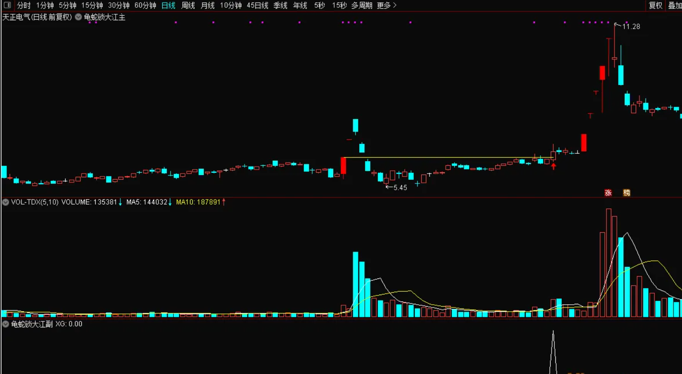Click the yellow horizontal resistance line
682x374 pixels.
(x=439, y=157)
